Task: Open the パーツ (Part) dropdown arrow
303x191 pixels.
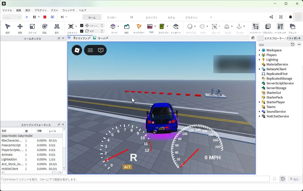Action: tap(118, 26)
